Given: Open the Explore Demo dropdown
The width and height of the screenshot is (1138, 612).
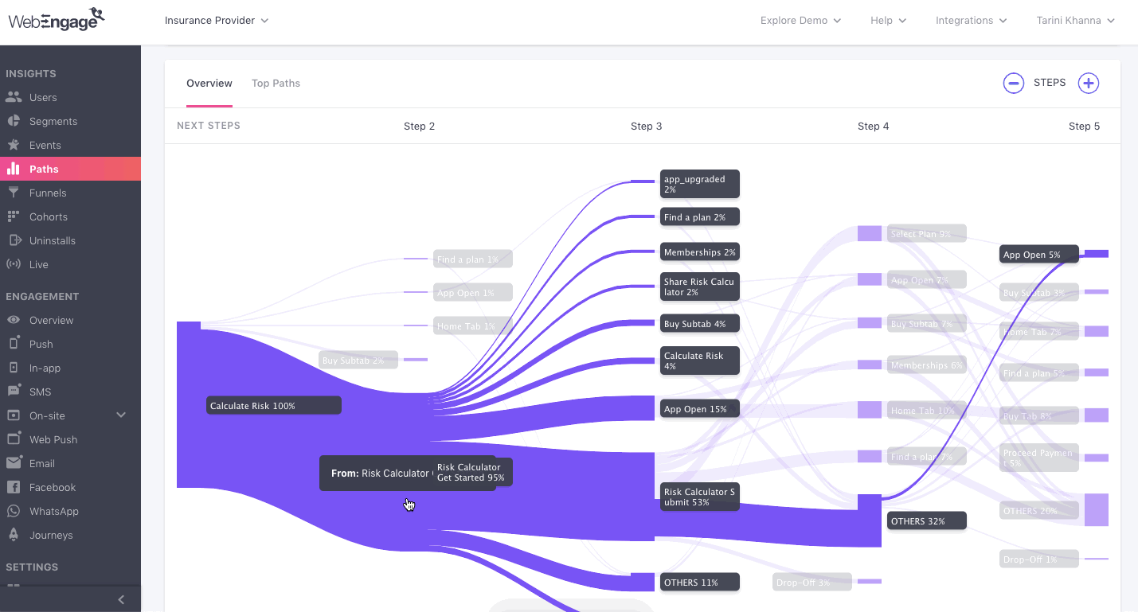Looking at the screenshot, I should tap(800, 20).
